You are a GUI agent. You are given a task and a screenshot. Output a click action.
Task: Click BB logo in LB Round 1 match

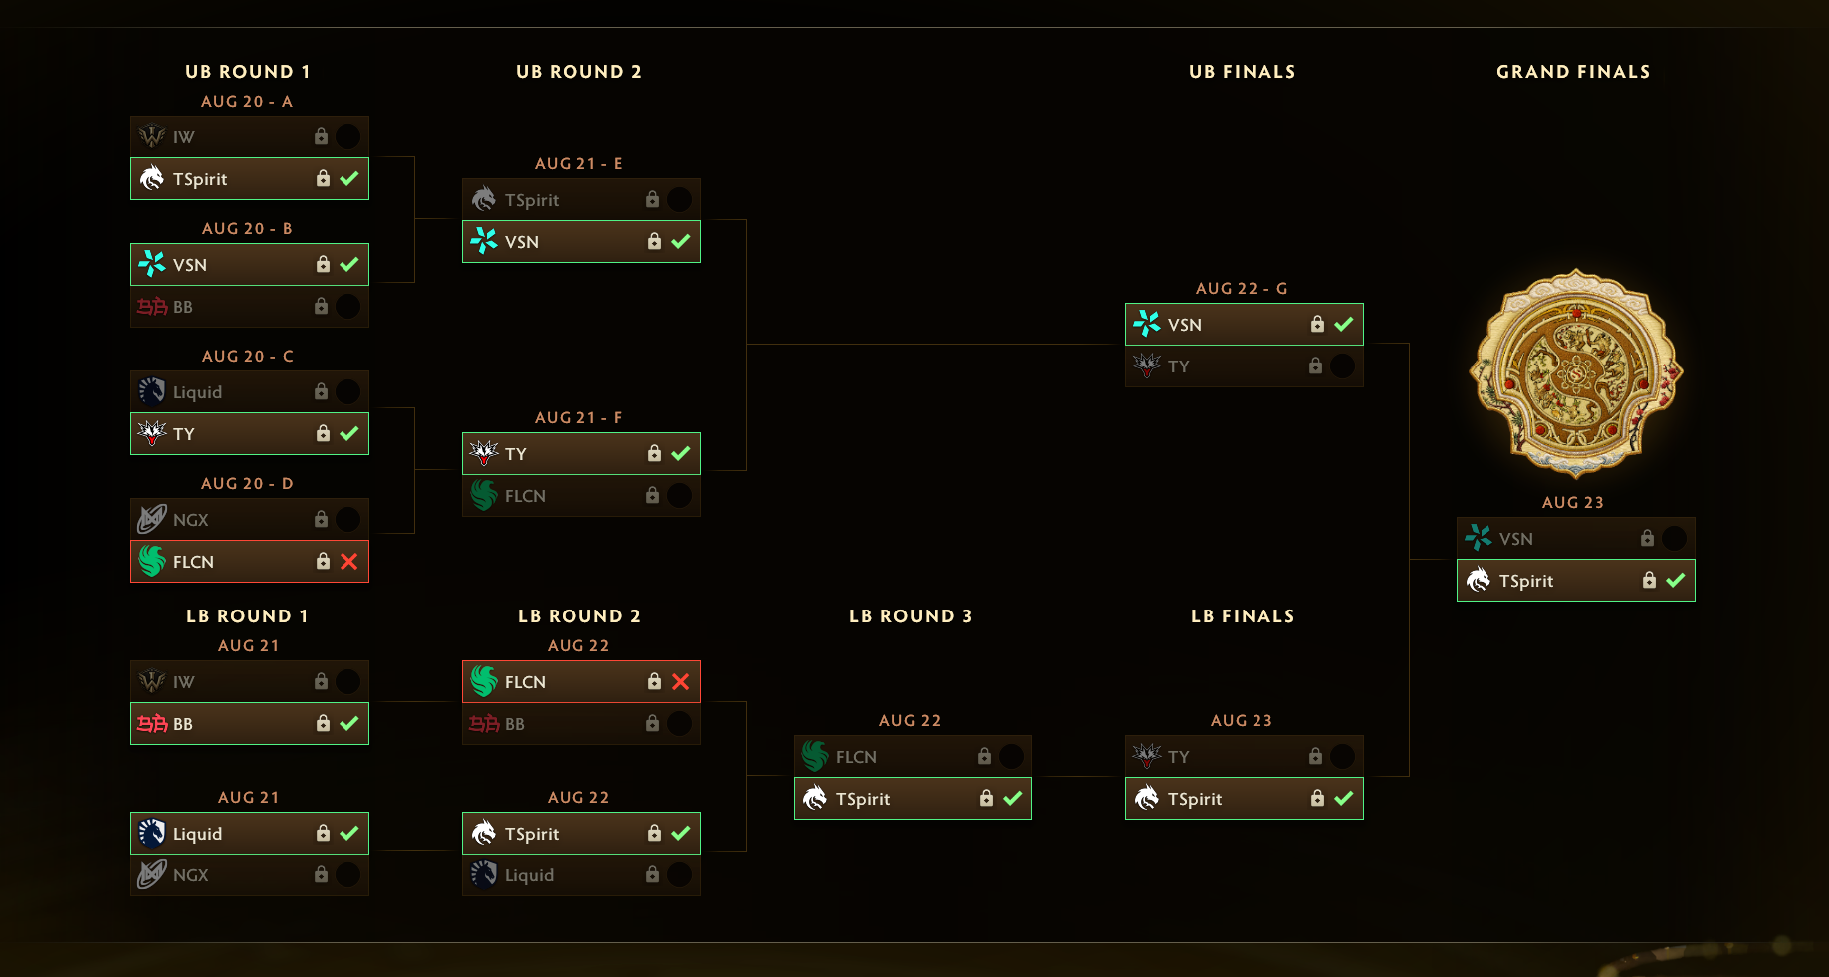point(152,723)
